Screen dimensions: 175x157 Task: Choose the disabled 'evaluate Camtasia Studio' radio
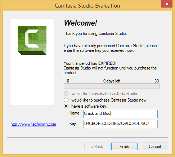(x=66, y=94)
